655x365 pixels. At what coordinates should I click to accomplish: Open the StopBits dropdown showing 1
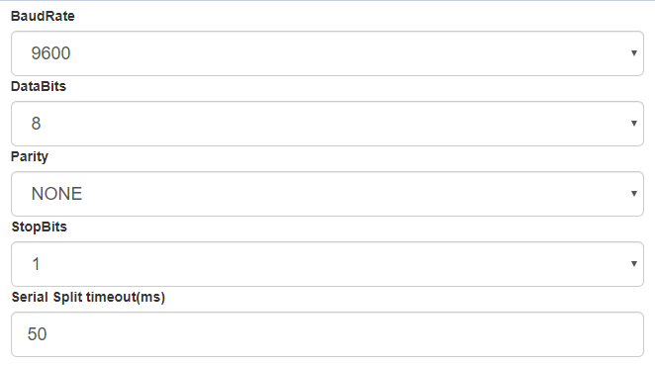point(327,264)
